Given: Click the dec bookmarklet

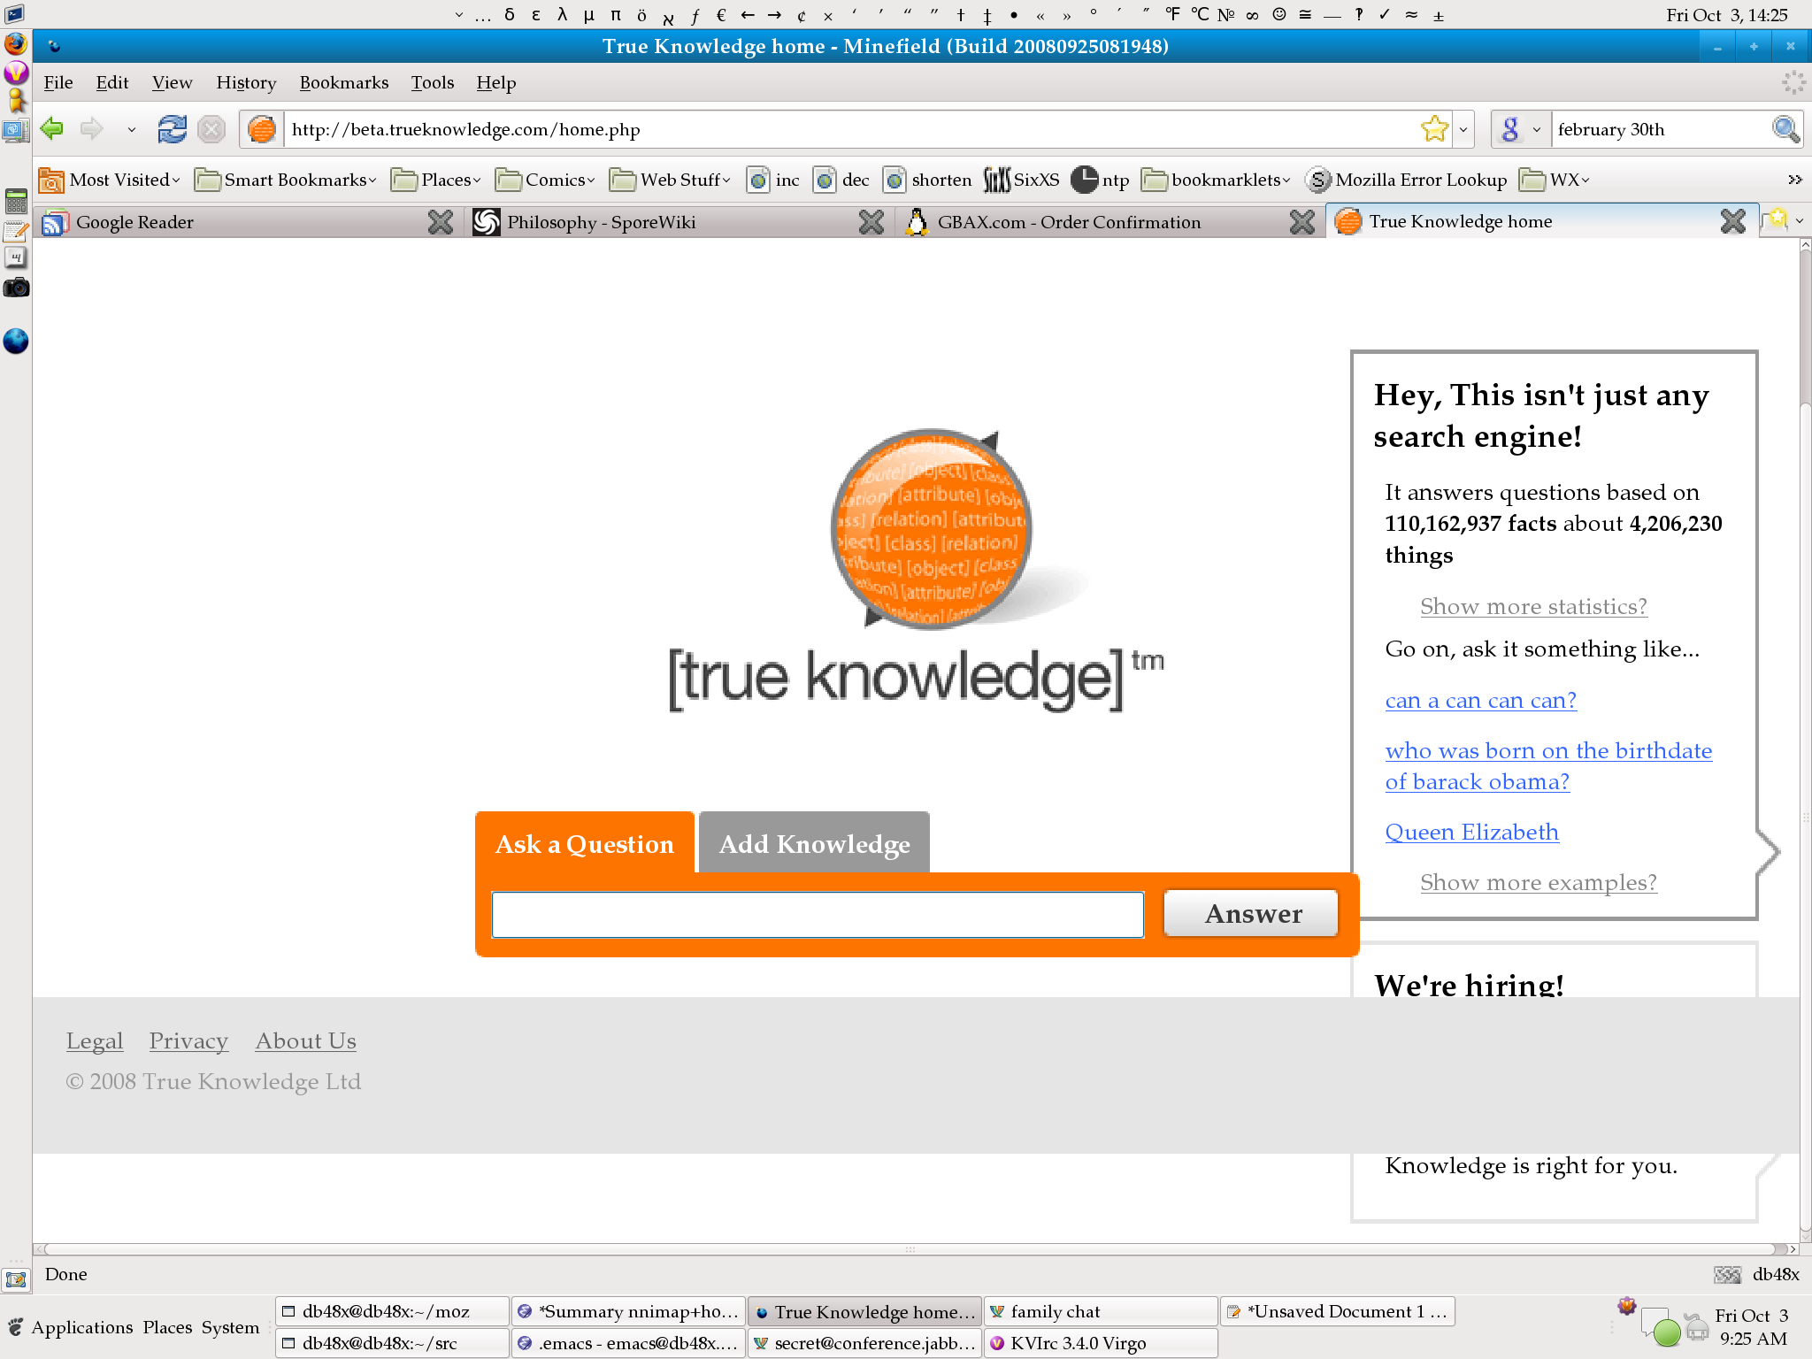Looking at the screenshot, I should tap(841, 180).
